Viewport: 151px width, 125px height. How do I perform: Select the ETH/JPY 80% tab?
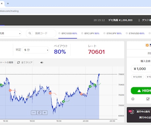pyautogui.click(x=114, y=33)
